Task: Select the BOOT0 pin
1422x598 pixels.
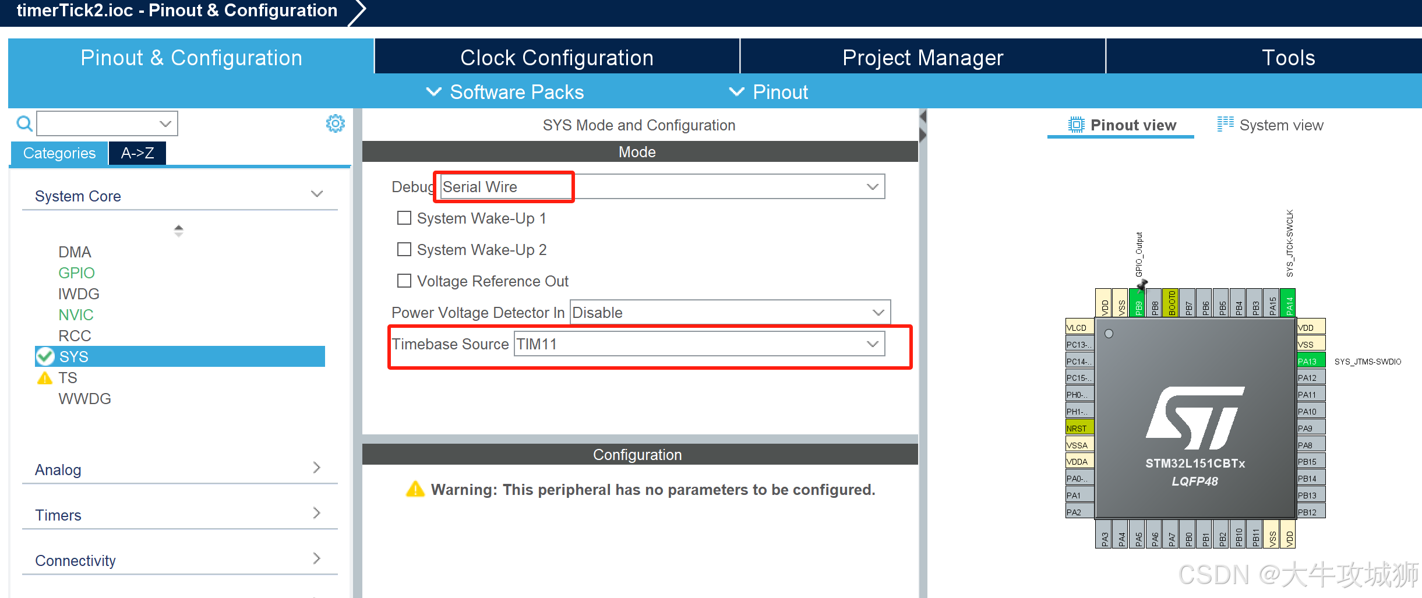Action: click(1171, 303)
